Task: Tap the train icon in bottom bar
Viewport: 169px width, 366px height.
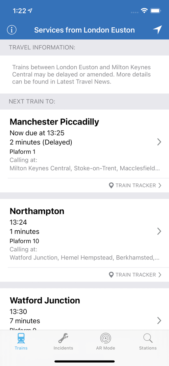Action: (x=21, y=338)
